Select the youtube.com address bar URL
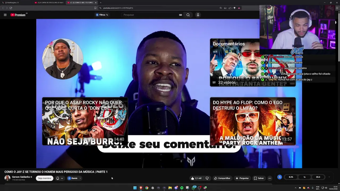The image size is (340, 191). click(x=118, y=8)
